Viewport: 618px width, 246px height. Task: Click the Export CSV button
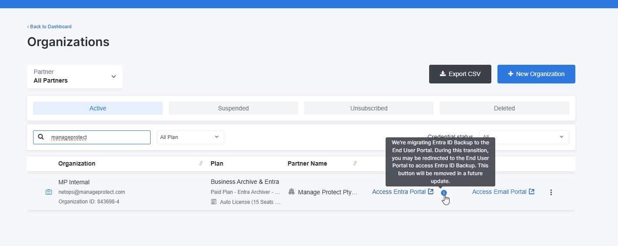(460, 74)
